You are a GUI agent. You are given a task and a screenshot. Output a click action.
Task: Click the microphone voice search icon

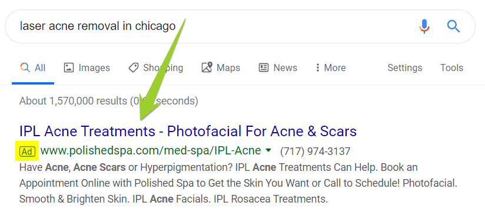pos(424,26)
